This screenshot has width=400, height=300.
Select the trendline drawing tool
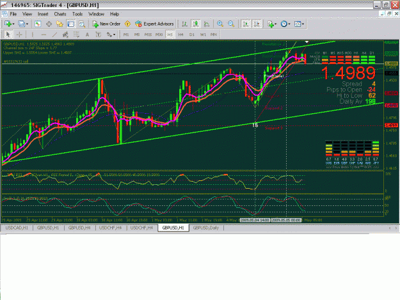(54, 35)
